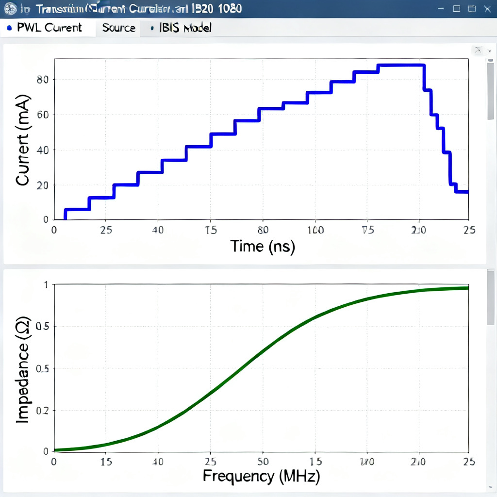
Task: Click the "Impedance (Ω)" y-axis label
Action: pyautogui.click(x=23, y=369)
